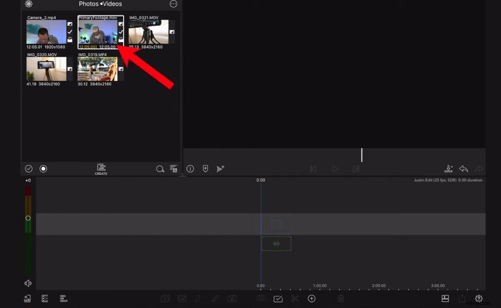Open the ellipsis menu atop the library

(x=173, y=4)
